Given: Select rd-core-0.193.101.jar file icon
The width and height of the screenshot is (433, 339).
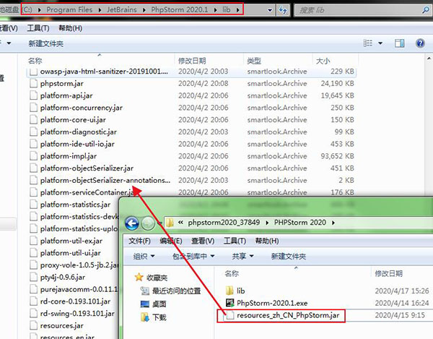Looking at the screenshot, I should pyautogui.click(x=33, y=301).
